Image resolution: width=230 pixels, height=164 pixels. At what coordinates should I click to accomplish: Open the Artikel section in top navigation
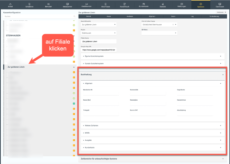click(10, 5)
